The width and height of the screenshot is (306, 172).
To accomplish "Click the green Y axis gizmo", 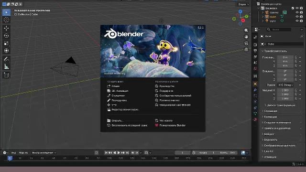I will tap(247, 17).
